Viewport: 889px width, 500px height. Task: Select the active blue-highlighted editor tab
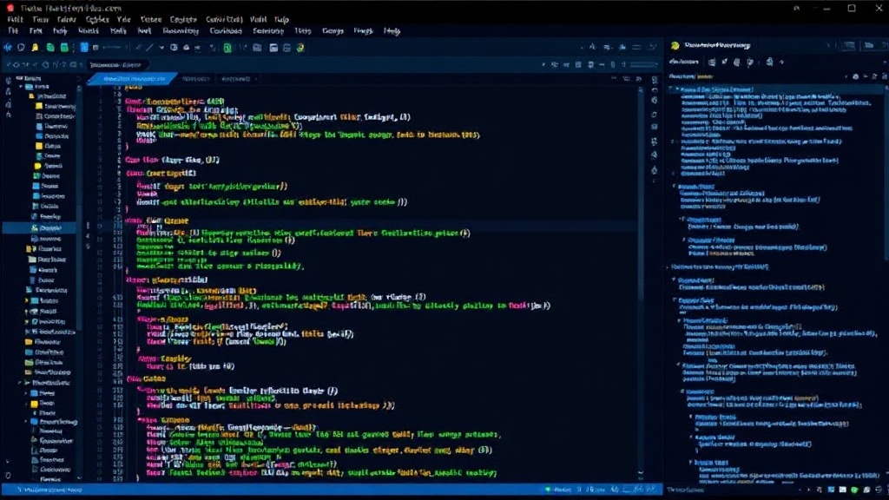[x=133, y=79]
